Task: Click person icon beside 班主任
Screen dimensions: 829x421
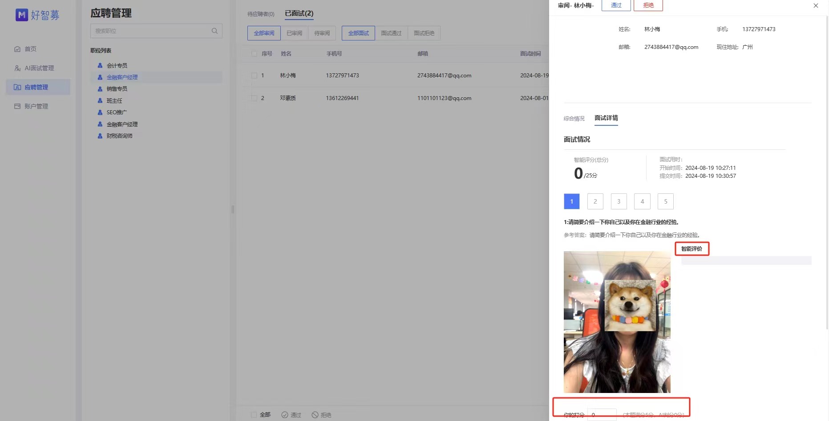Action: [x=100, y=100]
